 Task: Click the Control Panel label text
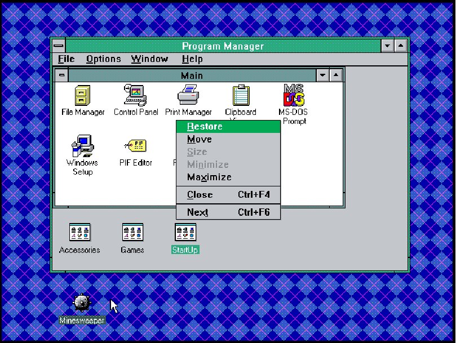point(136,112)
